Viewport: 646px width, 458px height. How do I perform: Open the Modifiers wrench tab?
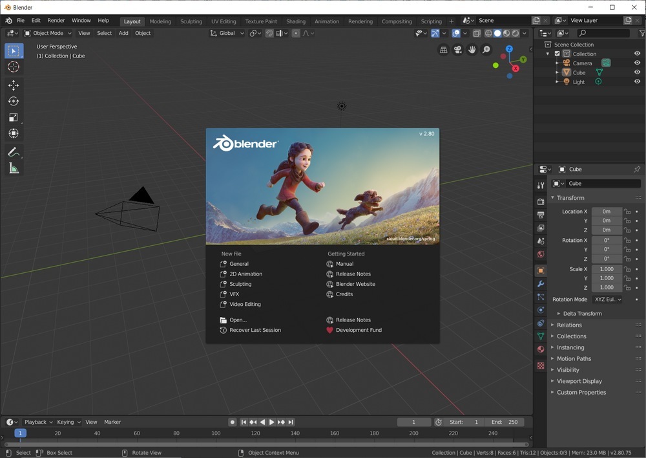(541, 284)
